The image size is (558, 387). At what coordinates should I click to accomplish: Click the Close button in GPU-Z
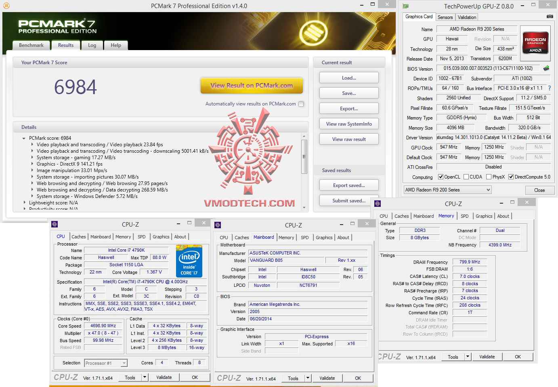539,190
